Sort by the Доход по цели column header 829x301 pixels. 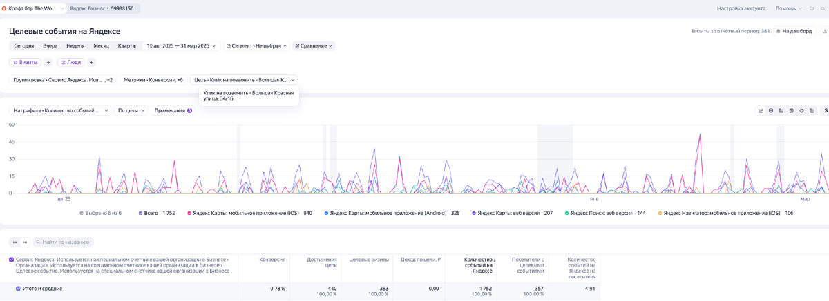pos(421,260)
